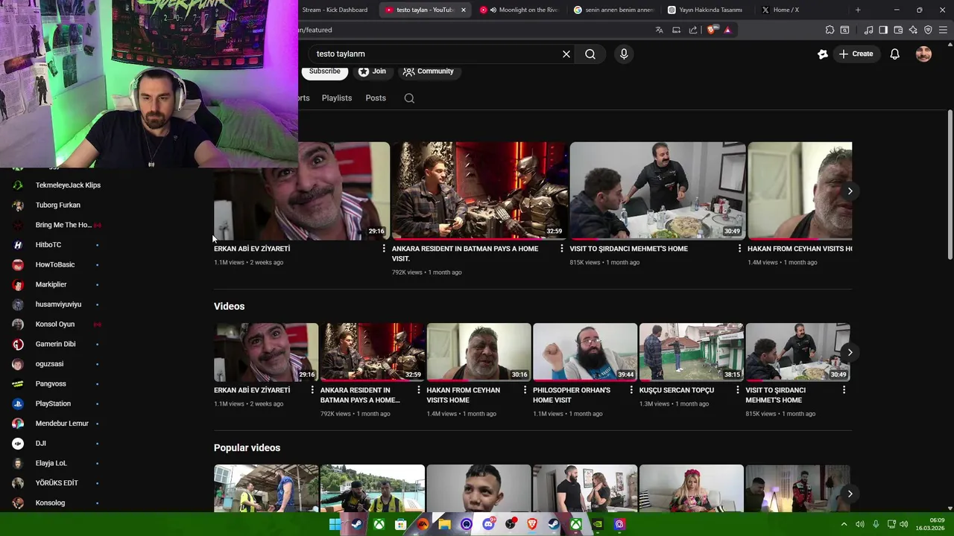Toggle the browser sidebar panel
Screen dimensions: 954x536
[883, 30]
